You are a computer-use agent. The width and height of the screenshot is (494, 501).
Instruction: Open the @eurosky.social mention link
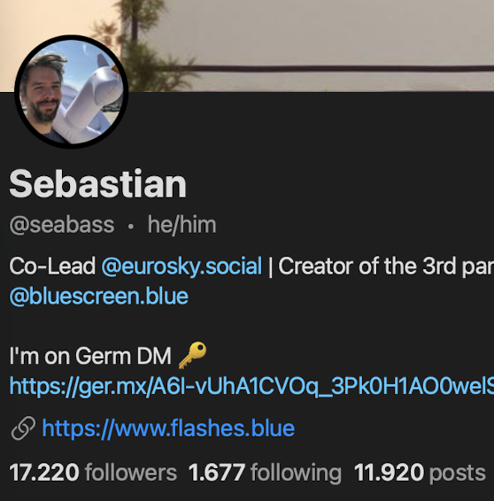(x=181, y=266)
